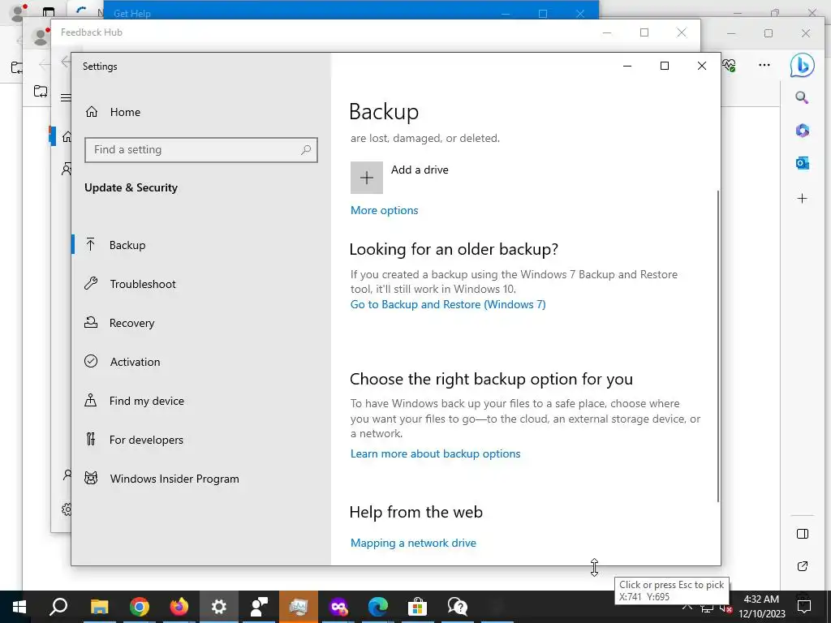Click the search magnifier in Find a setting

306,150
